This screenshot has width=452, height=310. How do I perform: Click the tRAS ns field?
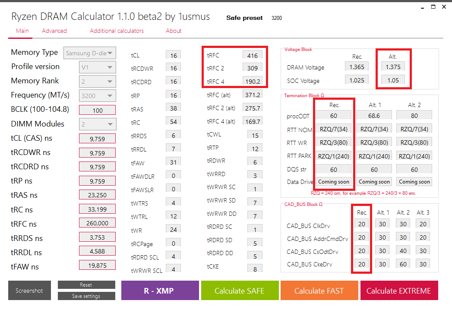[x=98, y=195]
